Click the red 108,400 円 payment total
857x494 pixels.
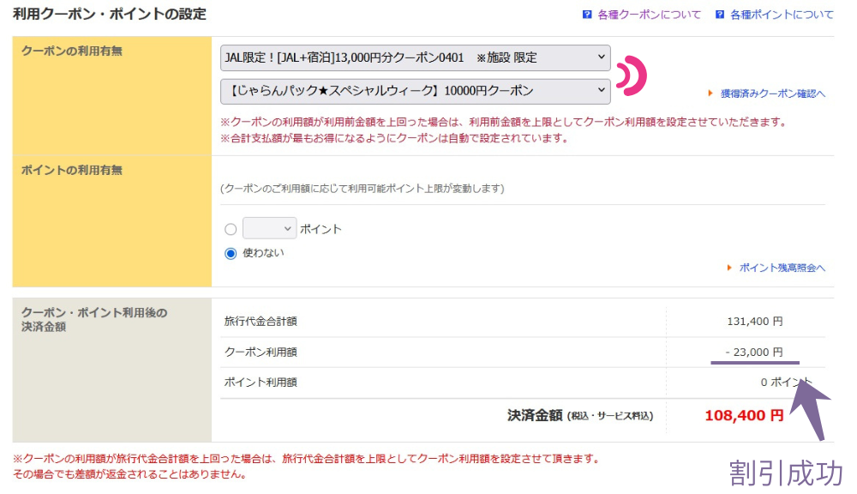click(x=744, y=416)
